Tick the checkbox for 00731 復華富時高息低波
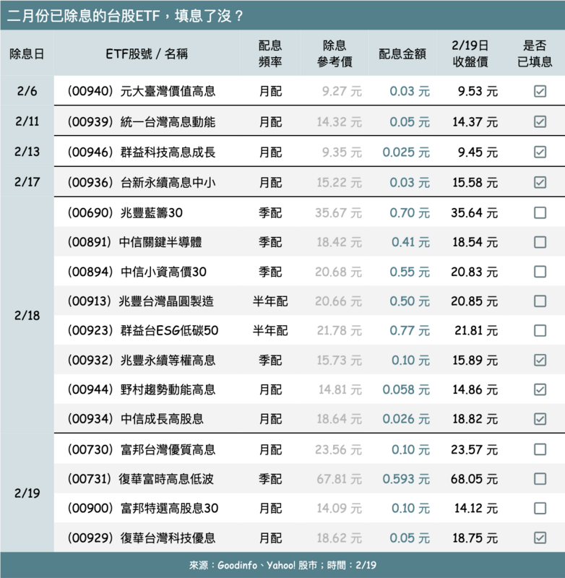 (540, 478)
